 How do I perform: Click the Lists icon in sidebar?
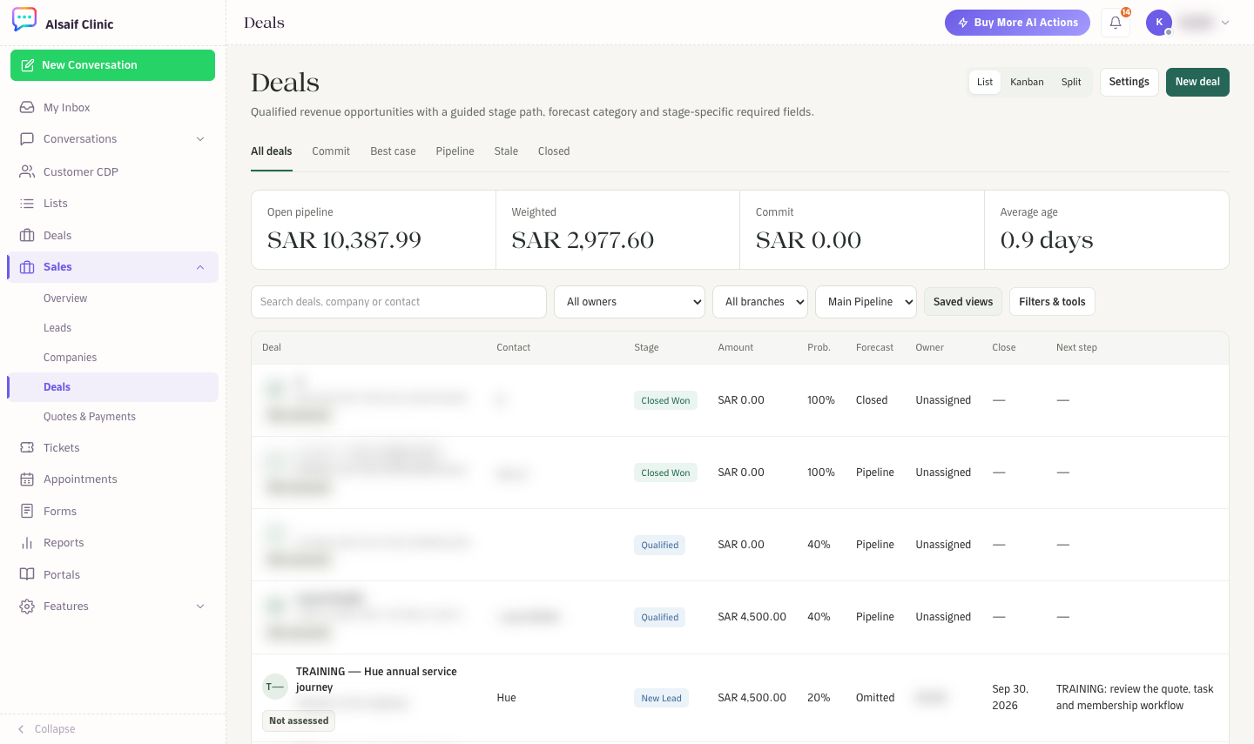click(x=27, y=203)
